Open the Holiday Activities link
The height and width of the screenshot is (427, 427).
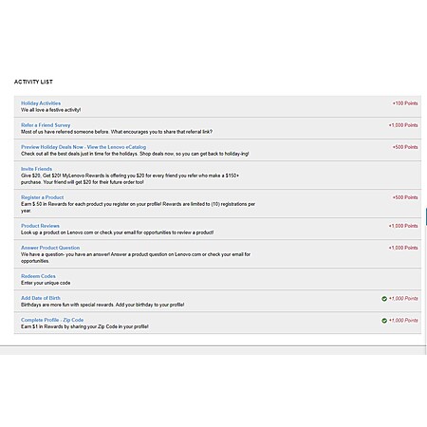click(x=41, y=103)
